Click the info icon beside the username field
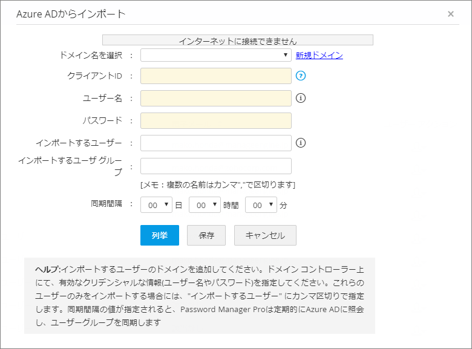This screenshot has height=349, width=472. coord(301,98)
